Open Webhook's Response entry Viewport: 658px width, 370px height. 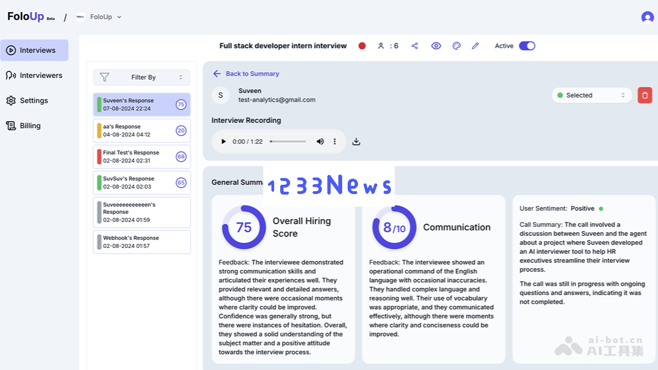142,242
